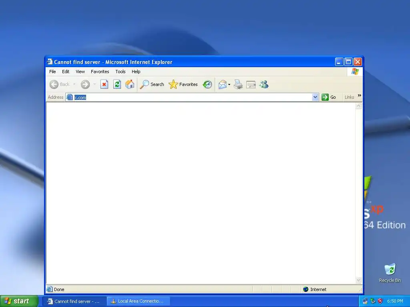Switch to Cannot find server taskbar button
The image size is (410, 307).
pyautogui.click(x=74, y=301)
